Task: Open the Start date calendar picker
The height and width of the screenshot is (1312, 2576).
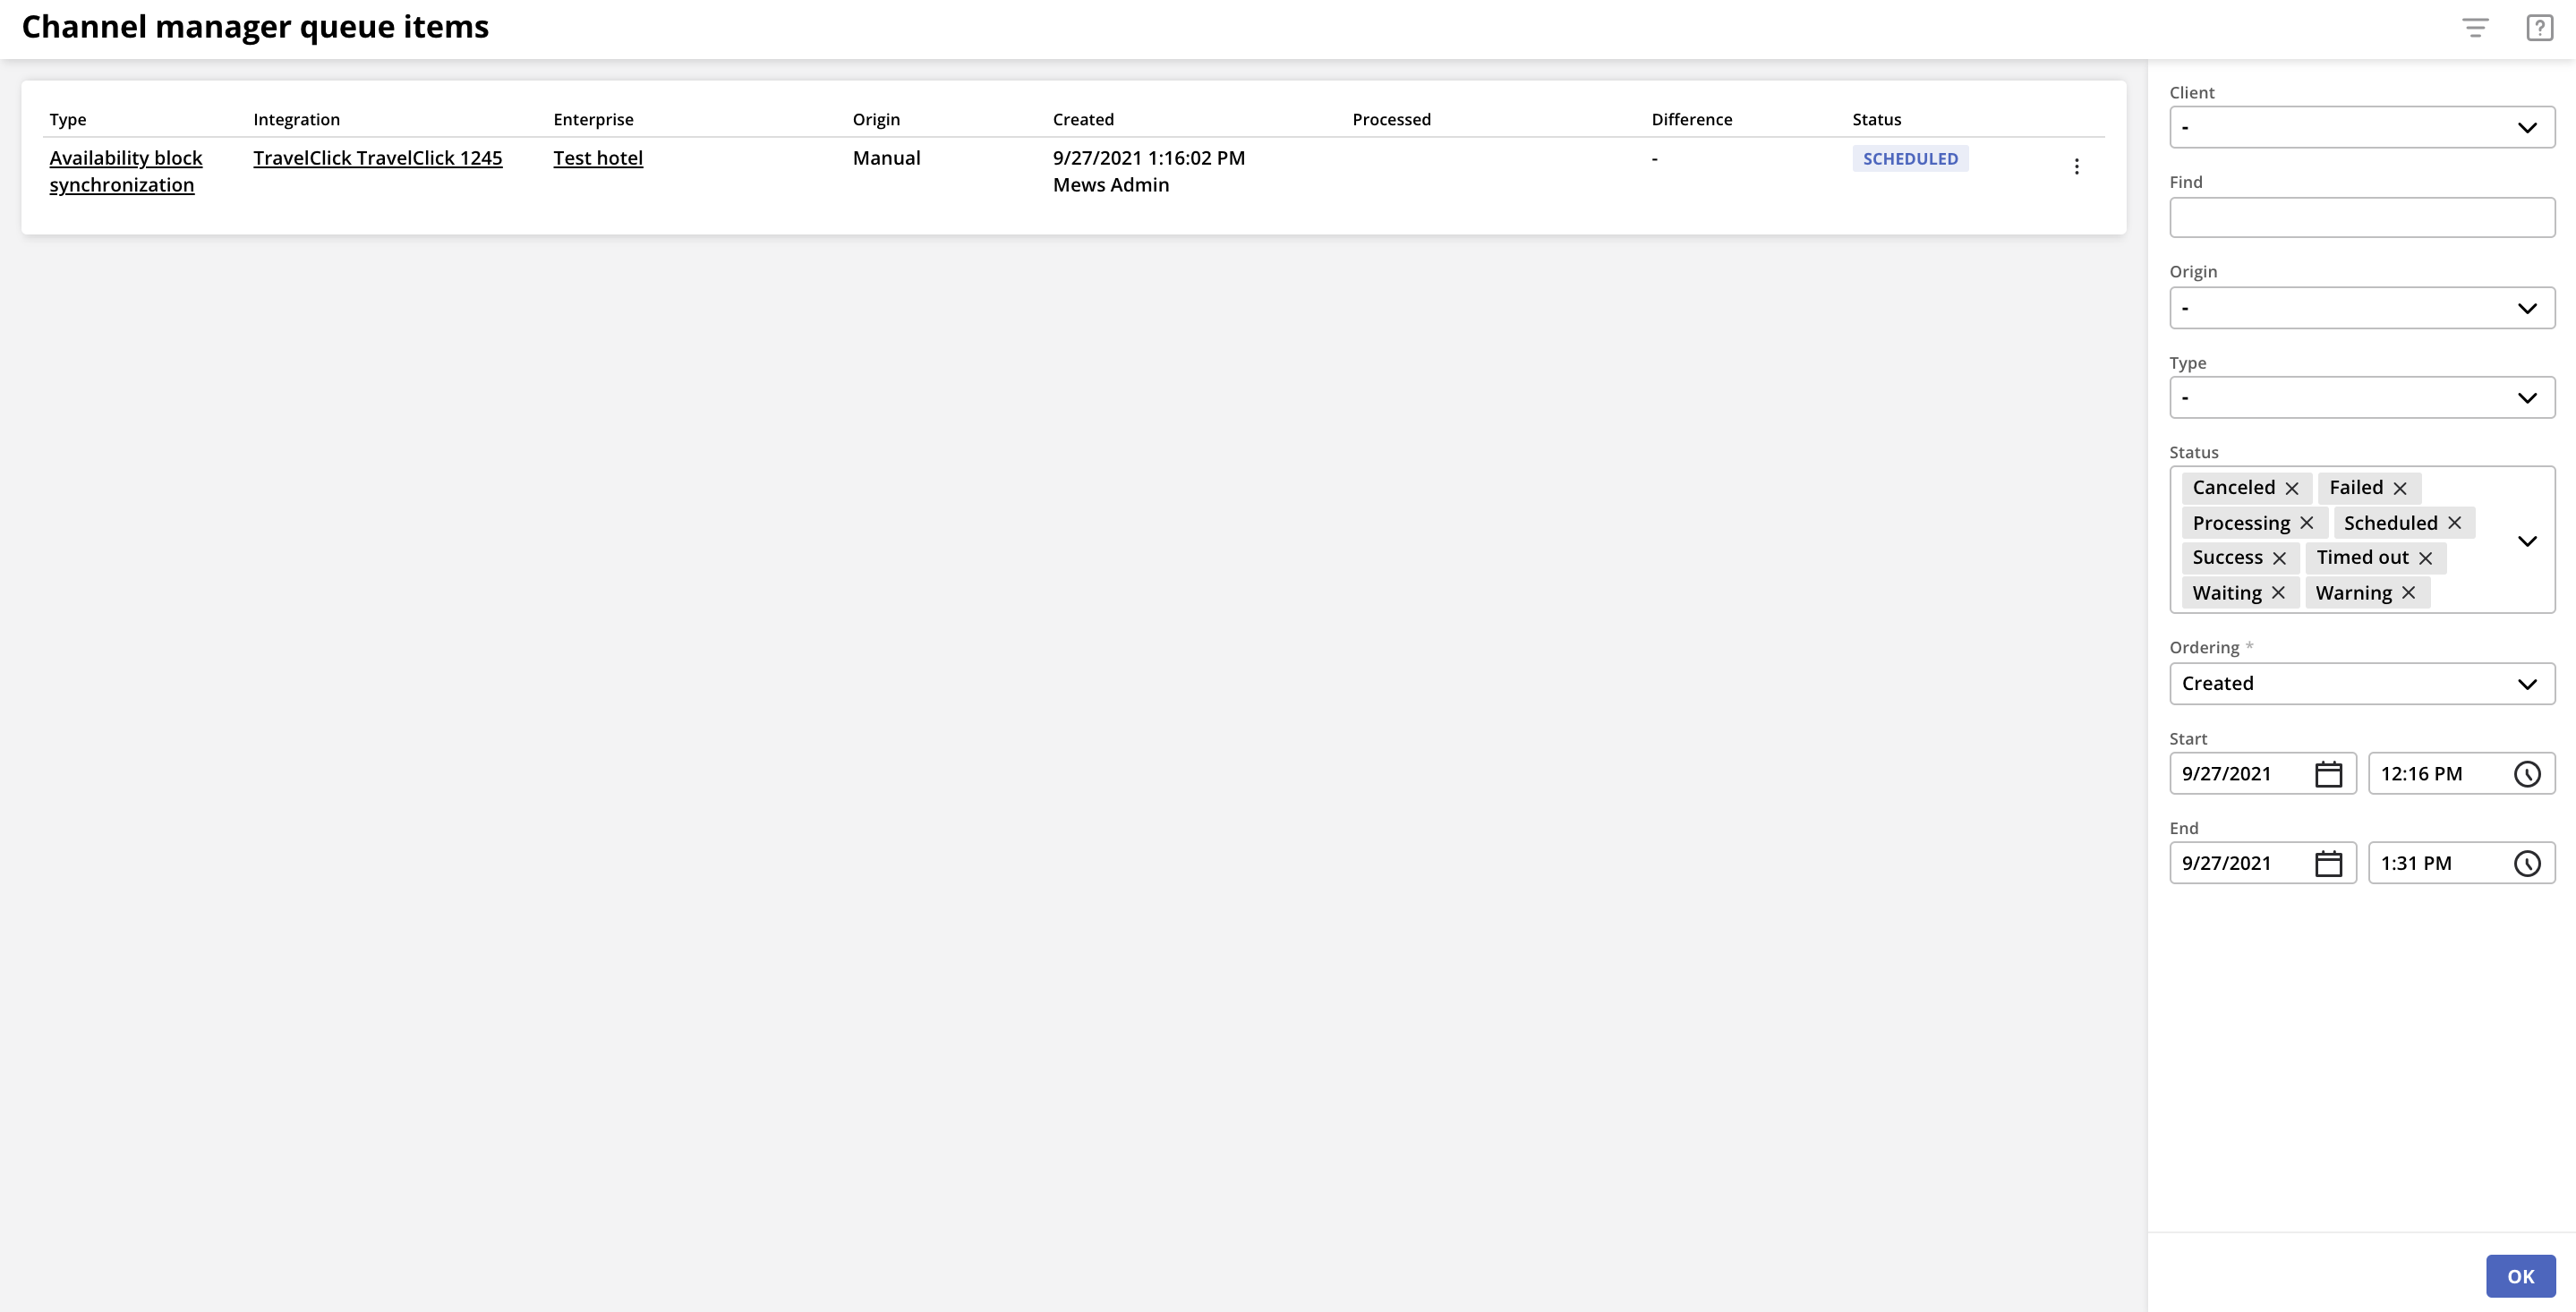Action: pyautogui.click(x=2329, y=772)
